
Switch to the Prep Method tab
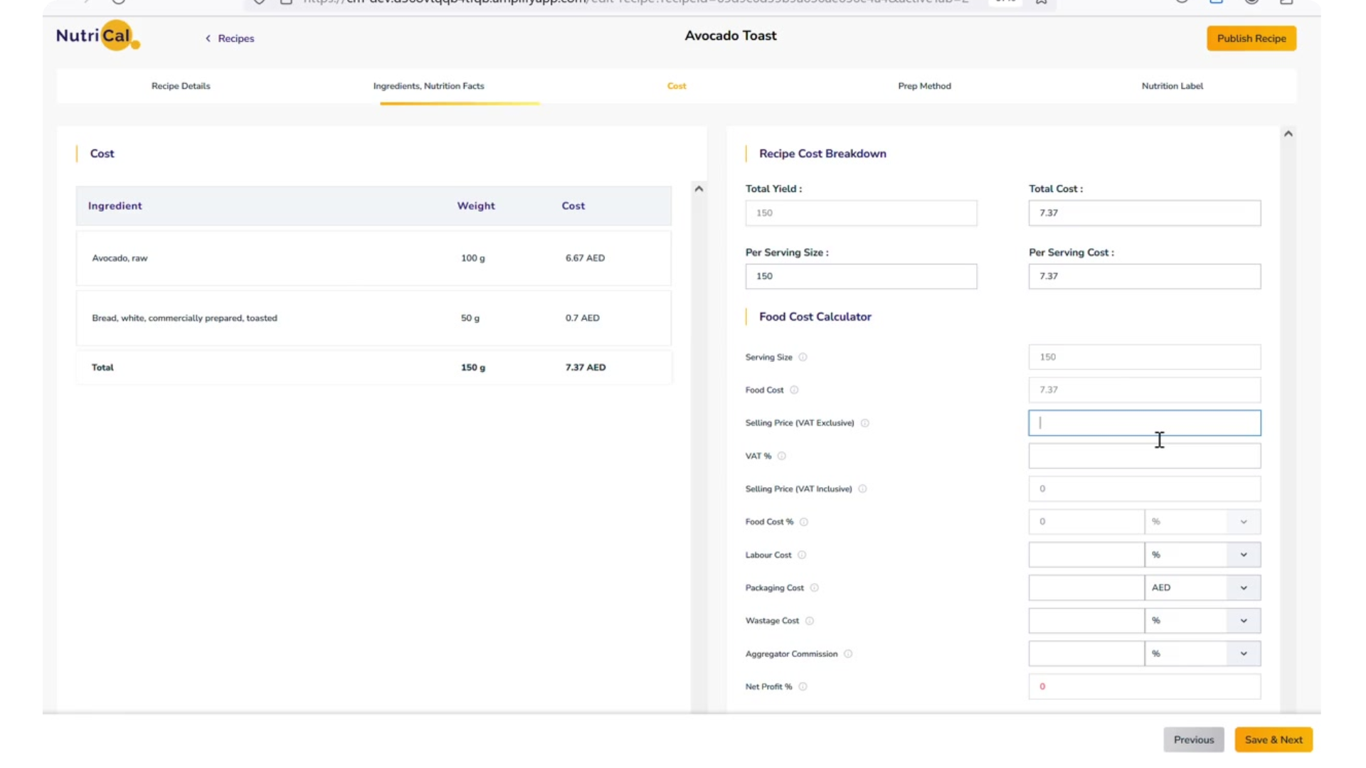923,86
